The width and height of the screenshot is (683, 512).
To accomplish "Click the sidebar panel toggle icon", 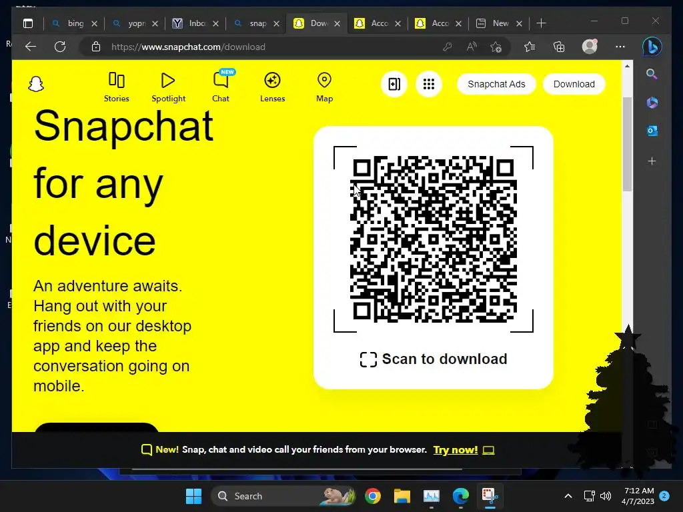I will (x=394, y=84).
